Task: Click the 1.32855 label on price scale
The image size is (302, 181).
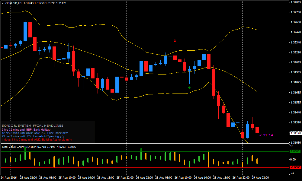Action: pyautogui.click(x=295, y=2)
